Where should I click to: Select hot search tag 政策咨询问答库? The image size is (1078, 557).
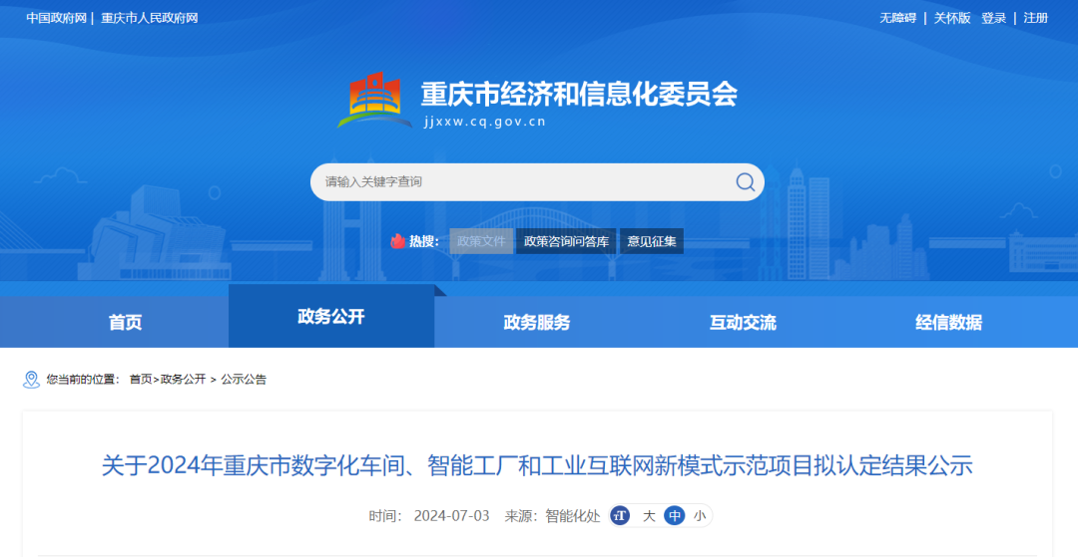[x=567, y=241]
